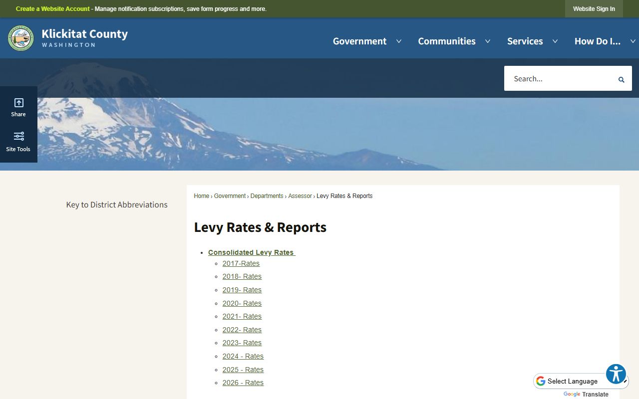Open the Share icon panel
This screenshot has height=399, width=639.
18,107
